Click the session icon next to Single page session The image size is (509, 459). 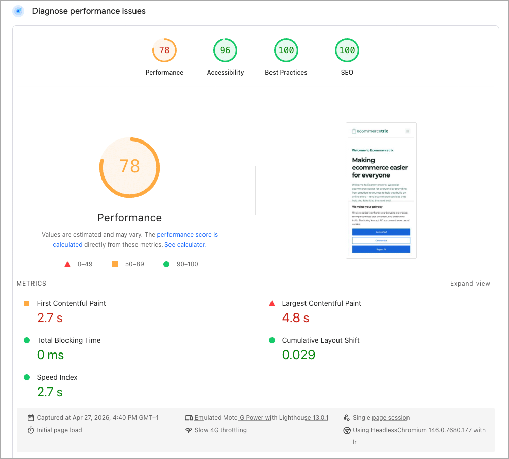[x=347, y=418]
